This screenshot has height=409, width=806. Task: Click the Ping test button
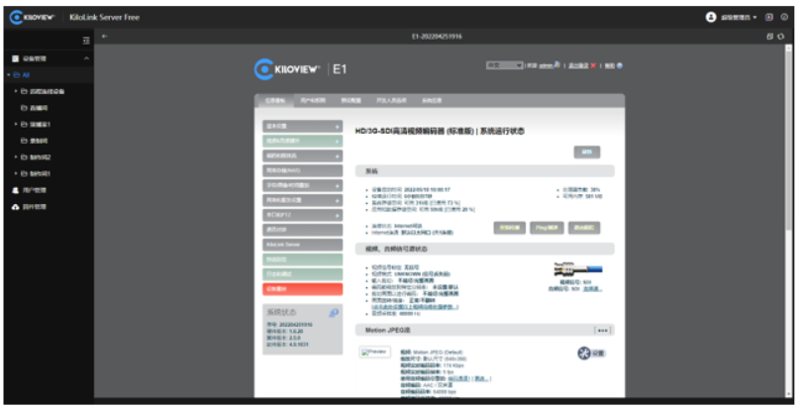click(547, 228)
